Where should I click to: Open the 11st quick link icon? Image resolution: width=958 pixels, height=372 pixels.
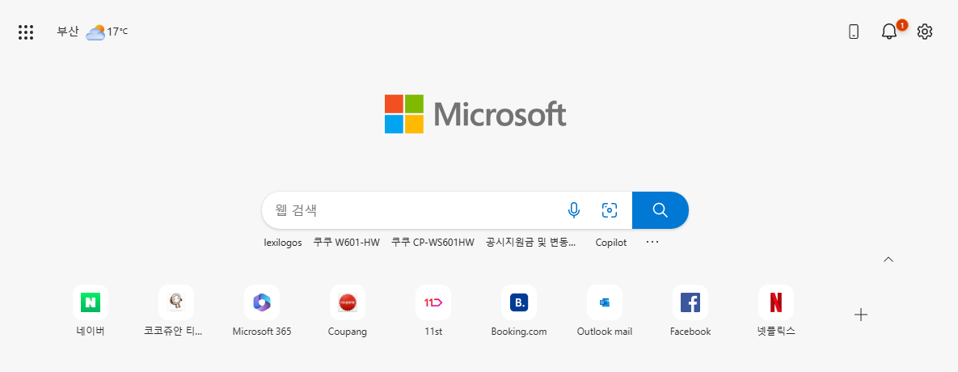(x=433, y=302)
